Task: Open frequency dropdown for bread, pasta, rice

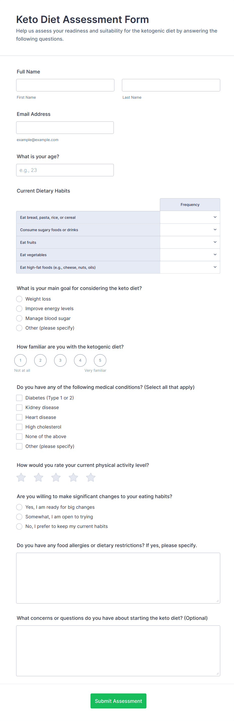Action: click(x=190, y=217)
